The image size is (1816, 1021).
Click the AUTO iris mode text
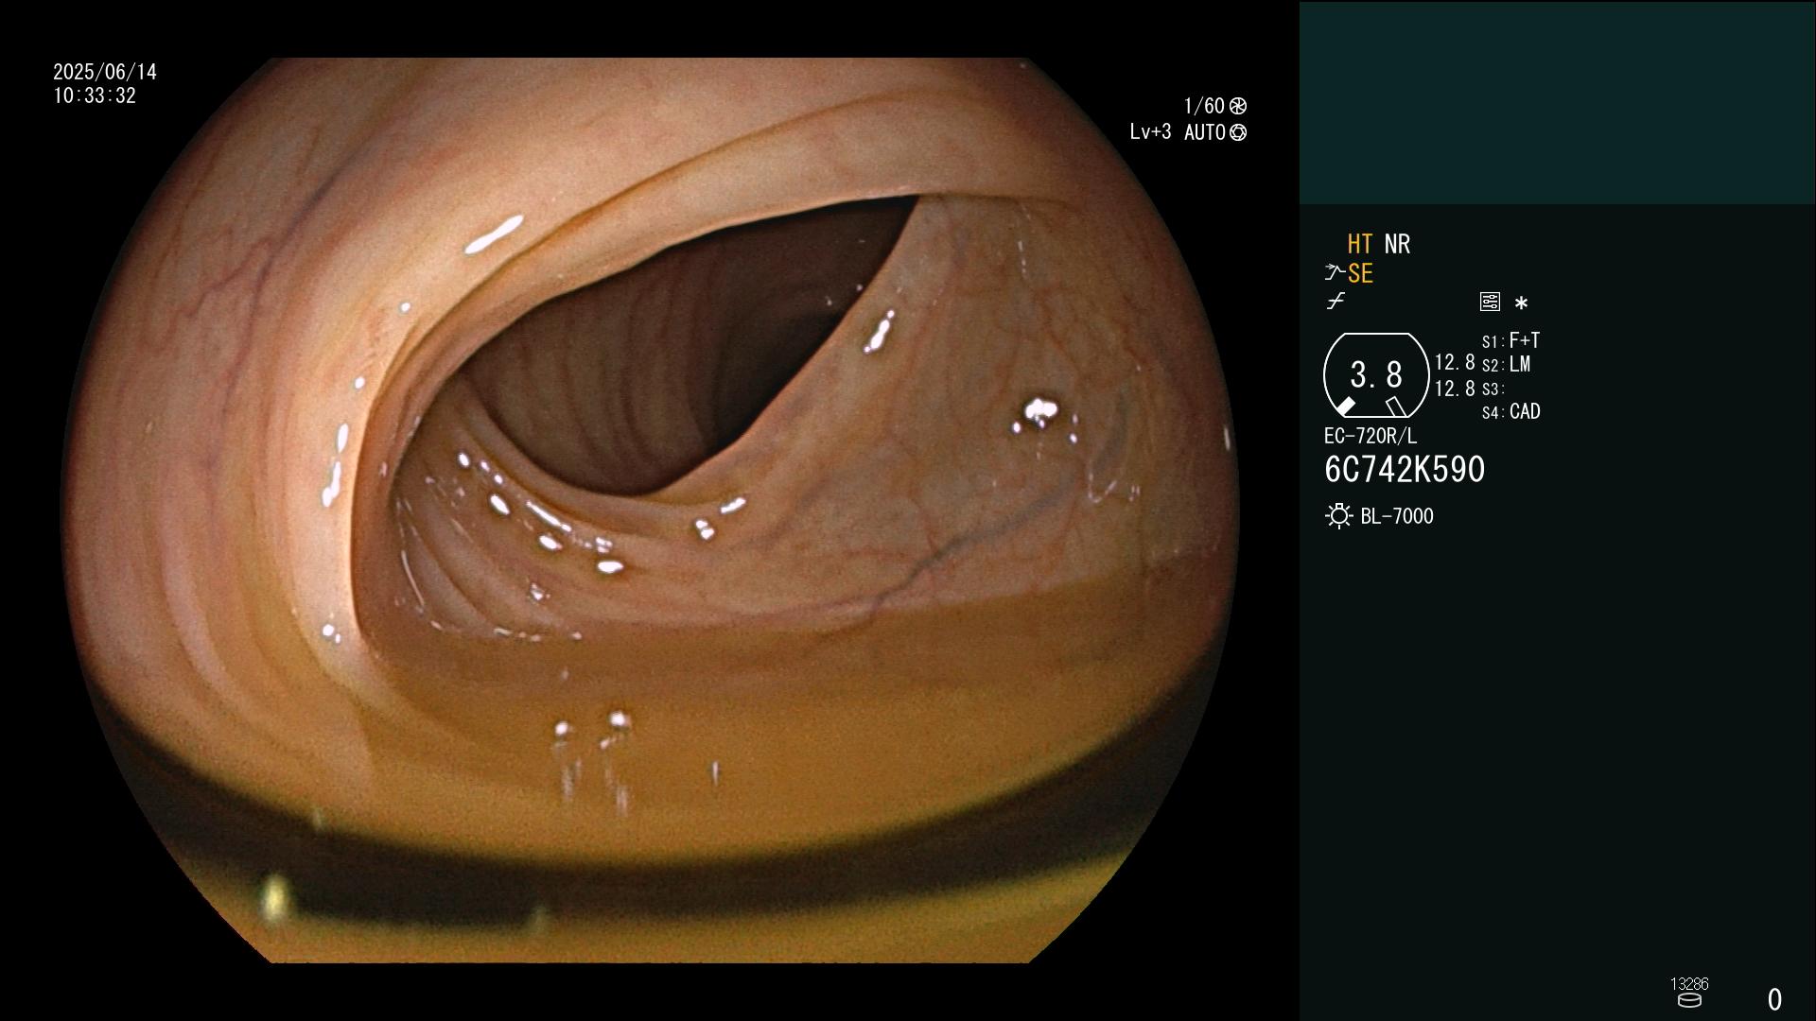[x=1205, y=133]
